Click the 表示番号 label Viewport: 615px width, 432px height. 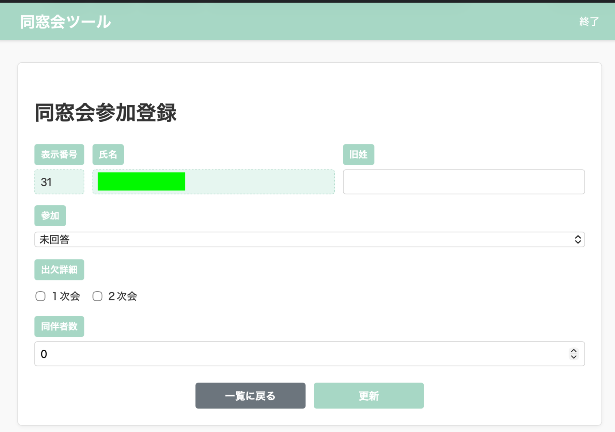point(59,155)
